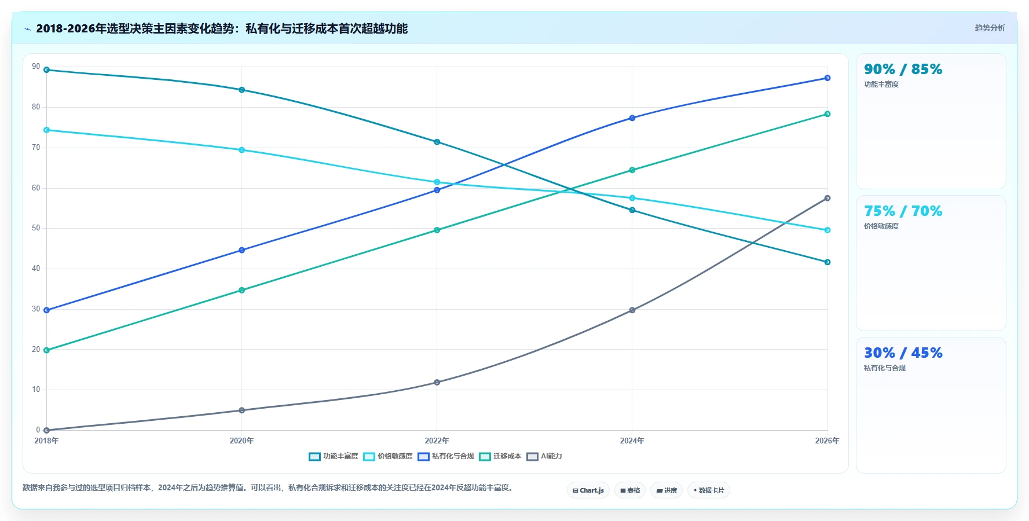
Task: Click the 迁移成本 data point at 2026年
Action: [827, 114]
